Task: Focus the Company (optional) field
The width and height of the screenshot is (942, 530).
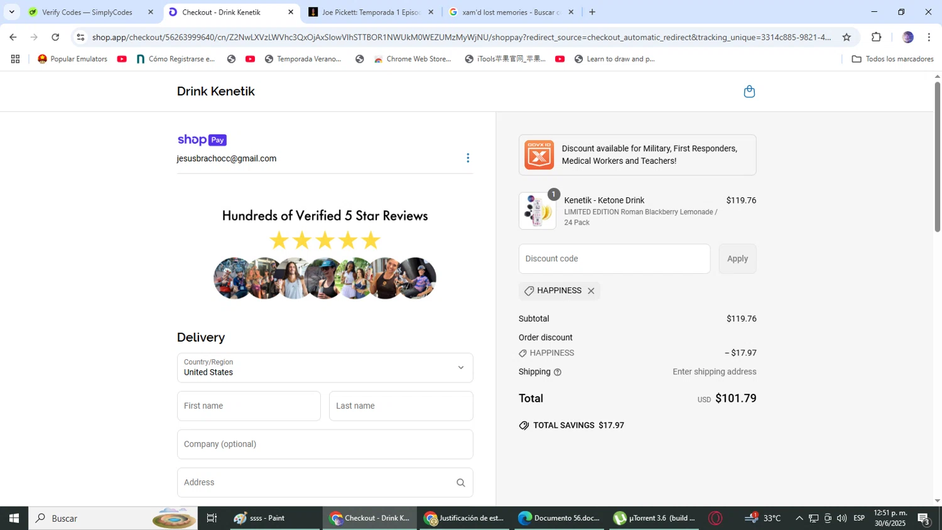Action: coord(325,444)
